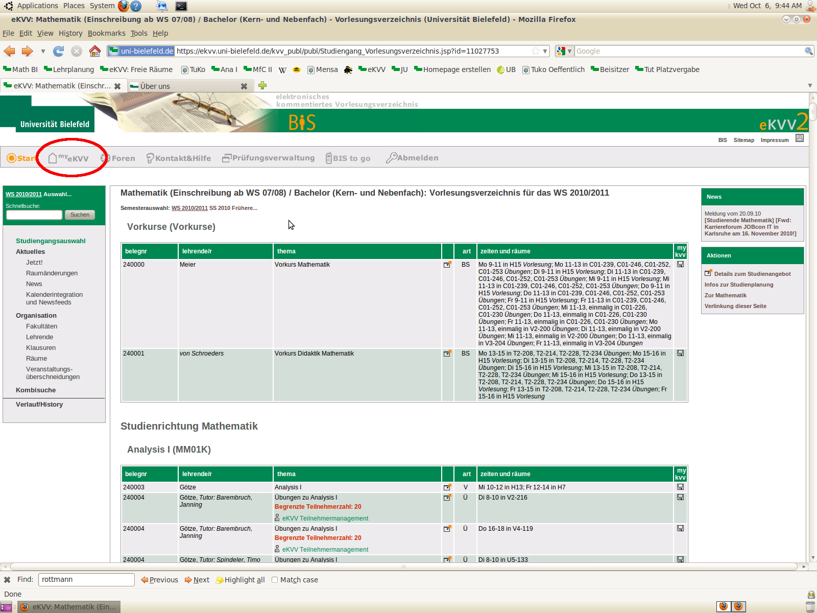Go forward with the Forward arrow

[x=28, y=51]
